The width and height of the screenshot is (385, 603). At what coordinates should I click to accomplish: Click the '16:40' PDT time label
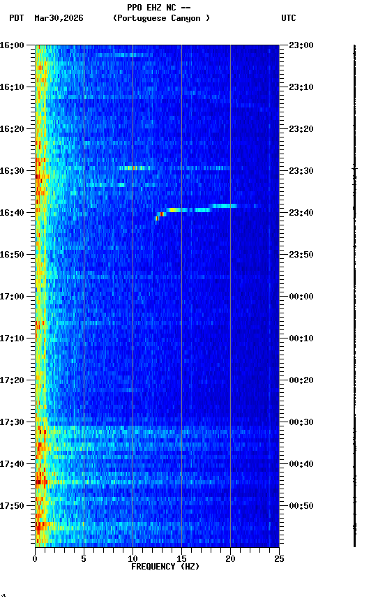pos(12,213)
